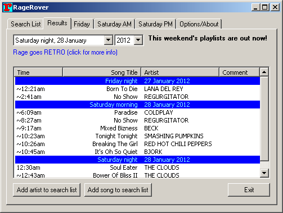Click the RageRover app icon in title bar
The height and width of the screenshot is (213, 283).
point(8,7)
